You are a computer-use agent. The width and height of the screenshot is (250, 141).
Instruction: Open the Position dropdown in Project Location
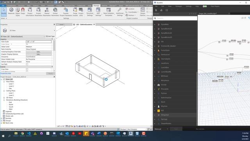click(x=130, y=15)
